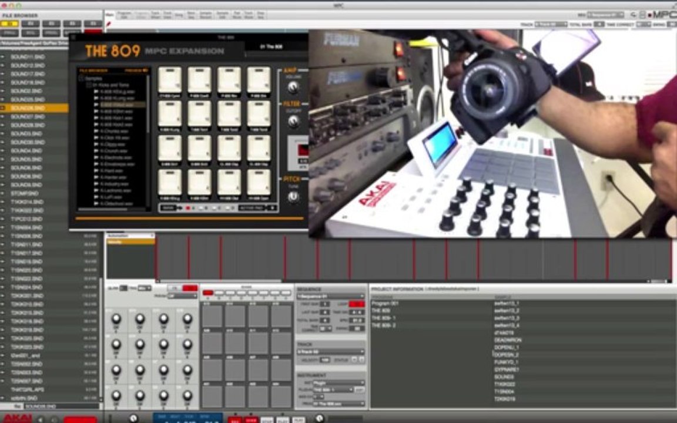Hit the bottom-left pad in the main pad grid

pyautogui.click(x=212, y=396)
